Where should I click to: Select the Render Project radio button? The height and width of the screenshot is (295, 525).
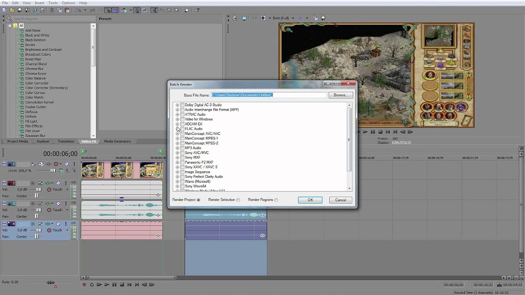coord(199,200)
